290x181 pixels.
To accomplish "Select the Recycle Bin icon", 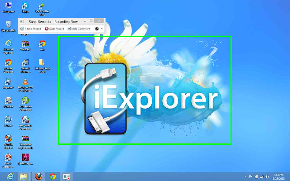I will pos(8,26).
